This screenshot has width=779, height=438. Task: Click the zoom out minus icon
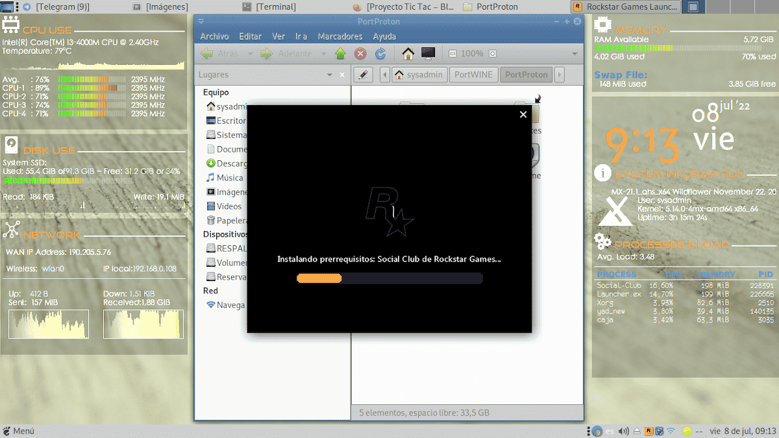pyautogui.click(x=452, y=54)
